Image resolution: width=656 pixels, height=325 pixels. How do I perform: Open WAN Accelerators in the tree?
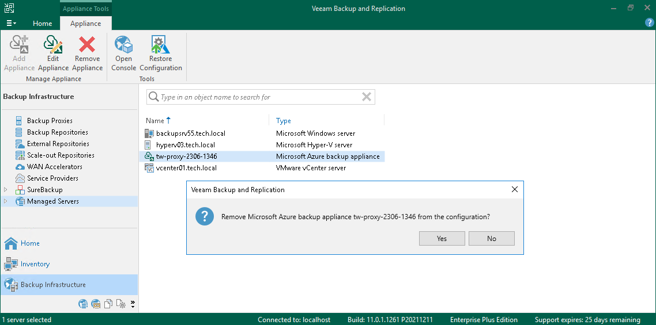click(x=54, y=167)
